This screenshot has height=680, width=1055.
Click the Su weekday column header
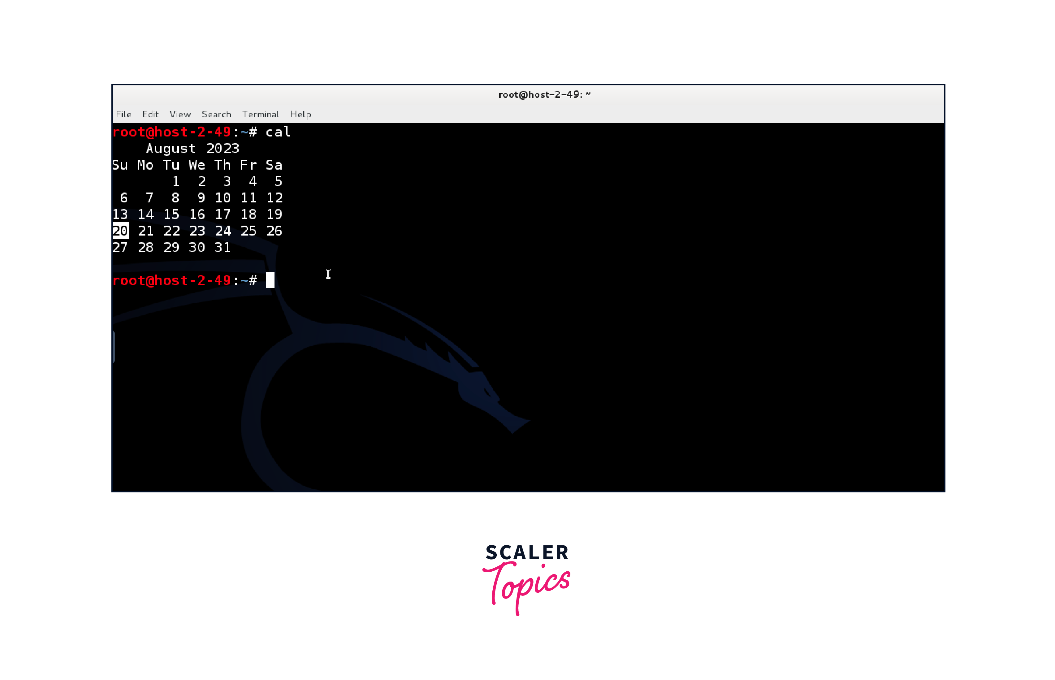(120, 165)
